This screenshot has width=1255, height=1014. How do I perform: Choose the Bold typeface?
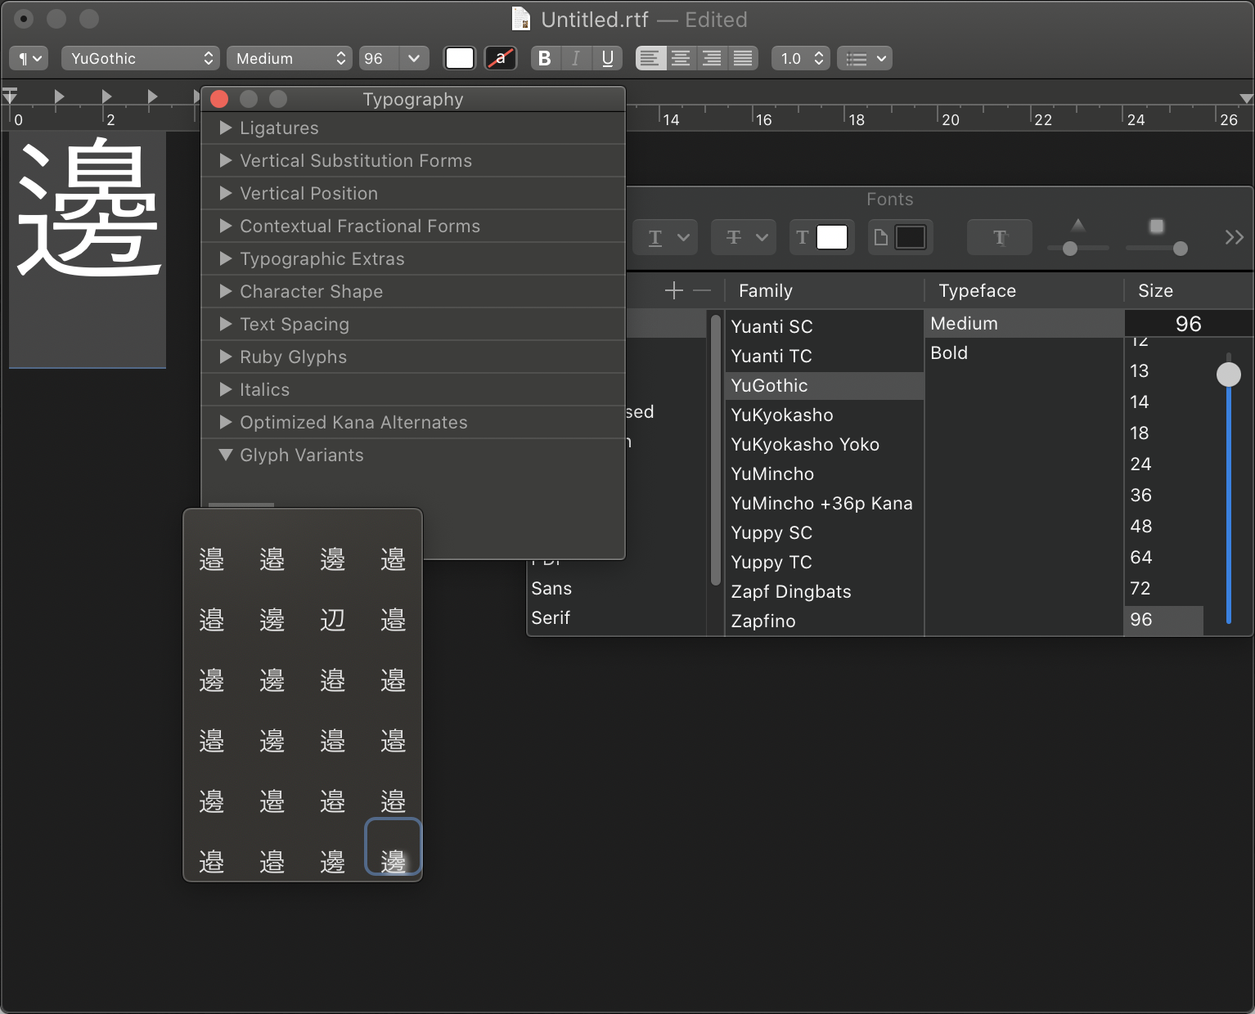tap(949, 352)
